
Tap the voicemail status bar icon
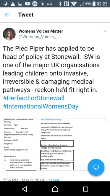pos(49,4)
